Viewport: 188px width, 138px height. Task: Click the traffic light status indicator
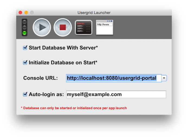[25, 27]
